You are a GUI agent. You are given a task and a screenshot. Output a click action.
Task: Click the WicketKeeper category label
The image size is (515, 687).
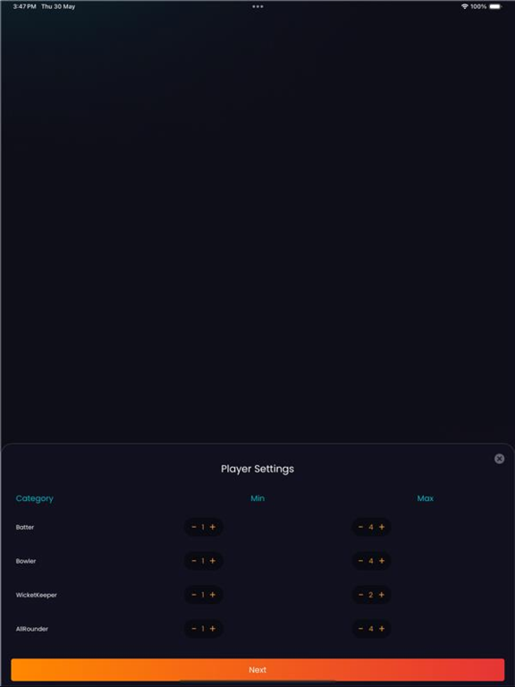[37, 595]
